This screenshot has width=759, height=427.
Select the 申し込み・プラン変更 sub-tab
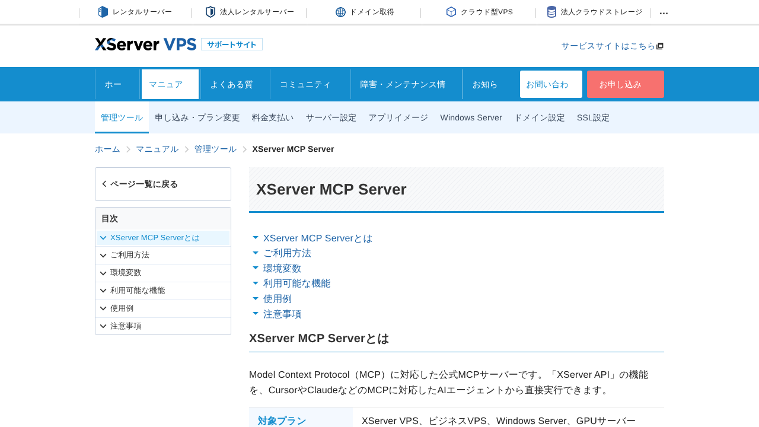[x=197, y=117]
